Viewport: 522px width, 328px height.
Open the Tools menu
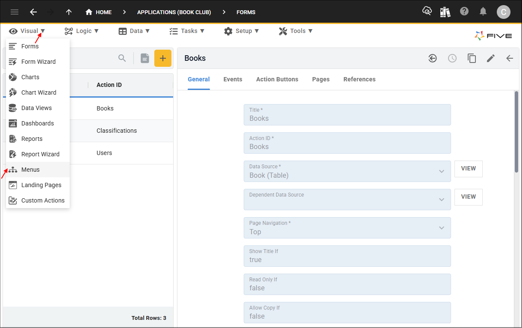tap(296, 31)
